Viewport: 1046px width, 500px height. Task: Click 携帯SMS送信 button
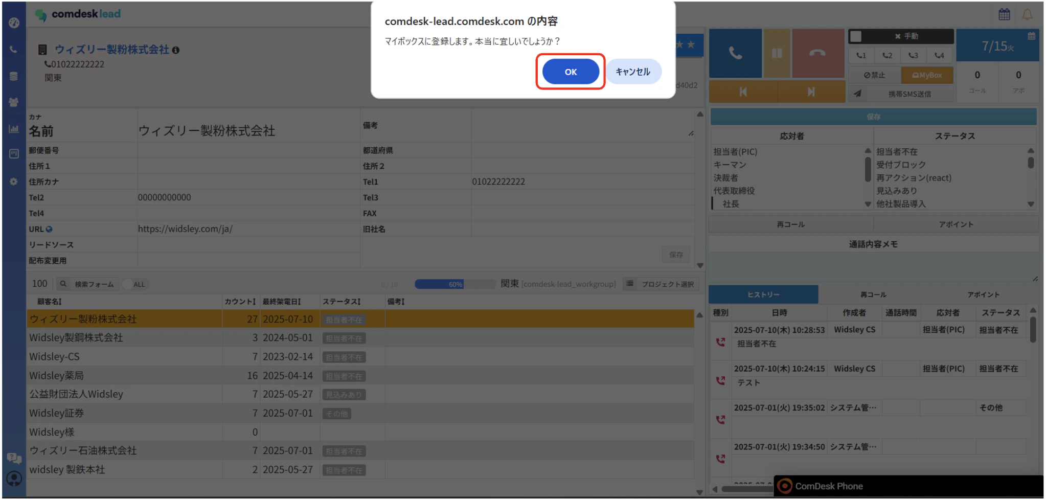pyautogui.click(x=909, y=94)
